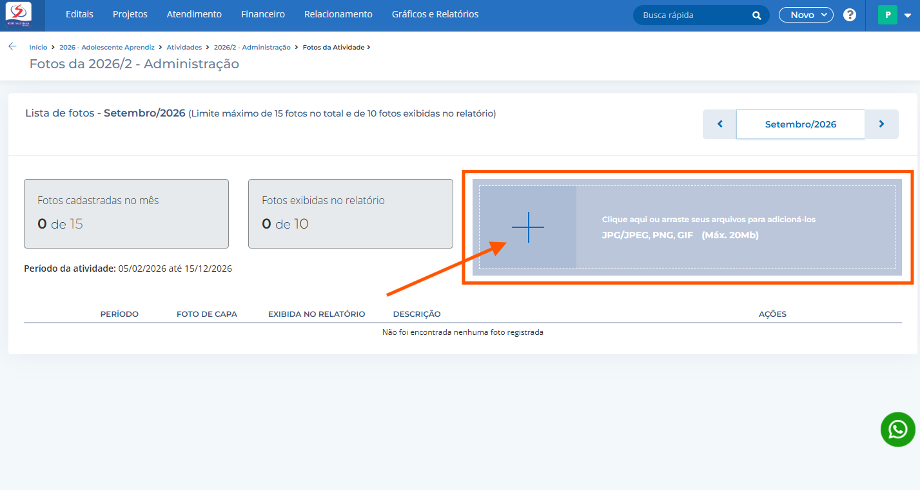Expand the user menu caret
The width and height of the screenshot is (920, 490).
[908, 15]
